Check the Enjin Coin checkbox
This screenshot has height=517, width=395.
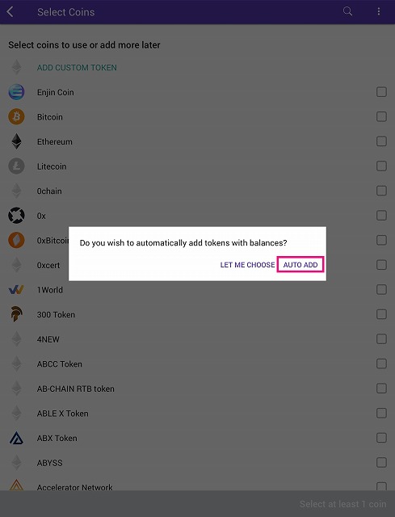click(381, 91)
